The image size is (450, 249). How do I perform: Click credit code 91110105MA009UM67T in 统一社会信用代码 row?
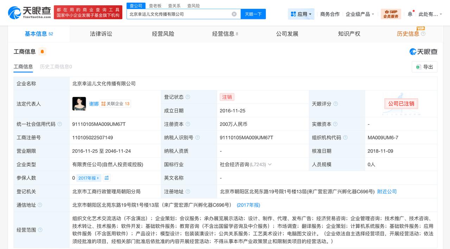99,124
